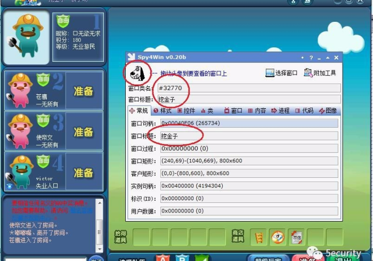Click the 窗口类名 field showing #32770

click(x=248, y=88)
